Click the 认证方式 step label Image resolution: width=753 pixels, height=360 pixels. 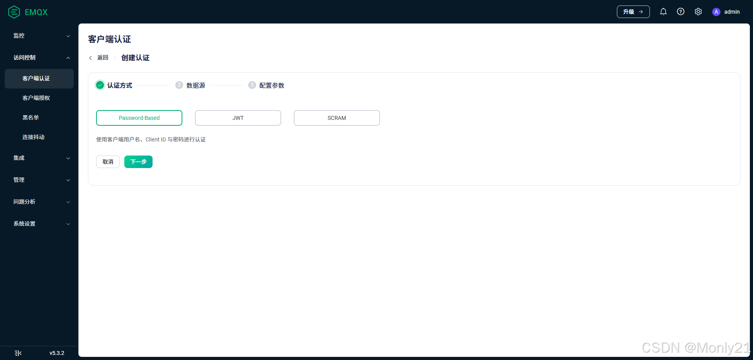point(120,85)
